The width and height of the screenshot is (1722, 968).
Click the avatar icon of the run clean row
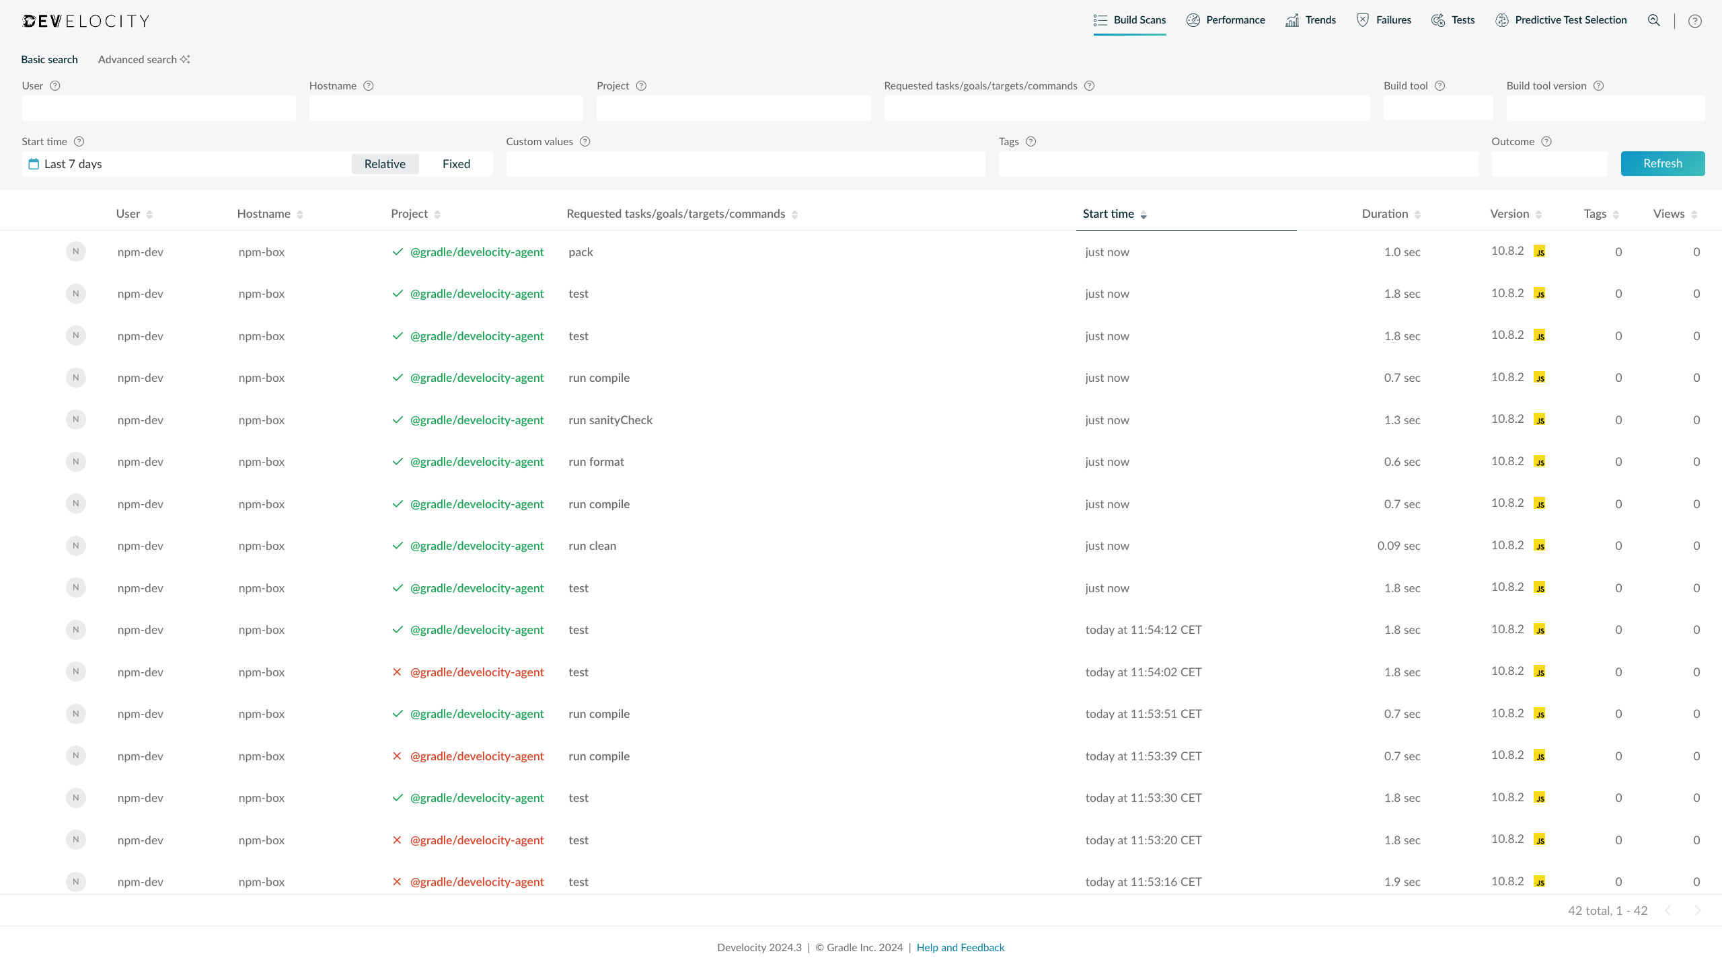click(x=76, y=545)
